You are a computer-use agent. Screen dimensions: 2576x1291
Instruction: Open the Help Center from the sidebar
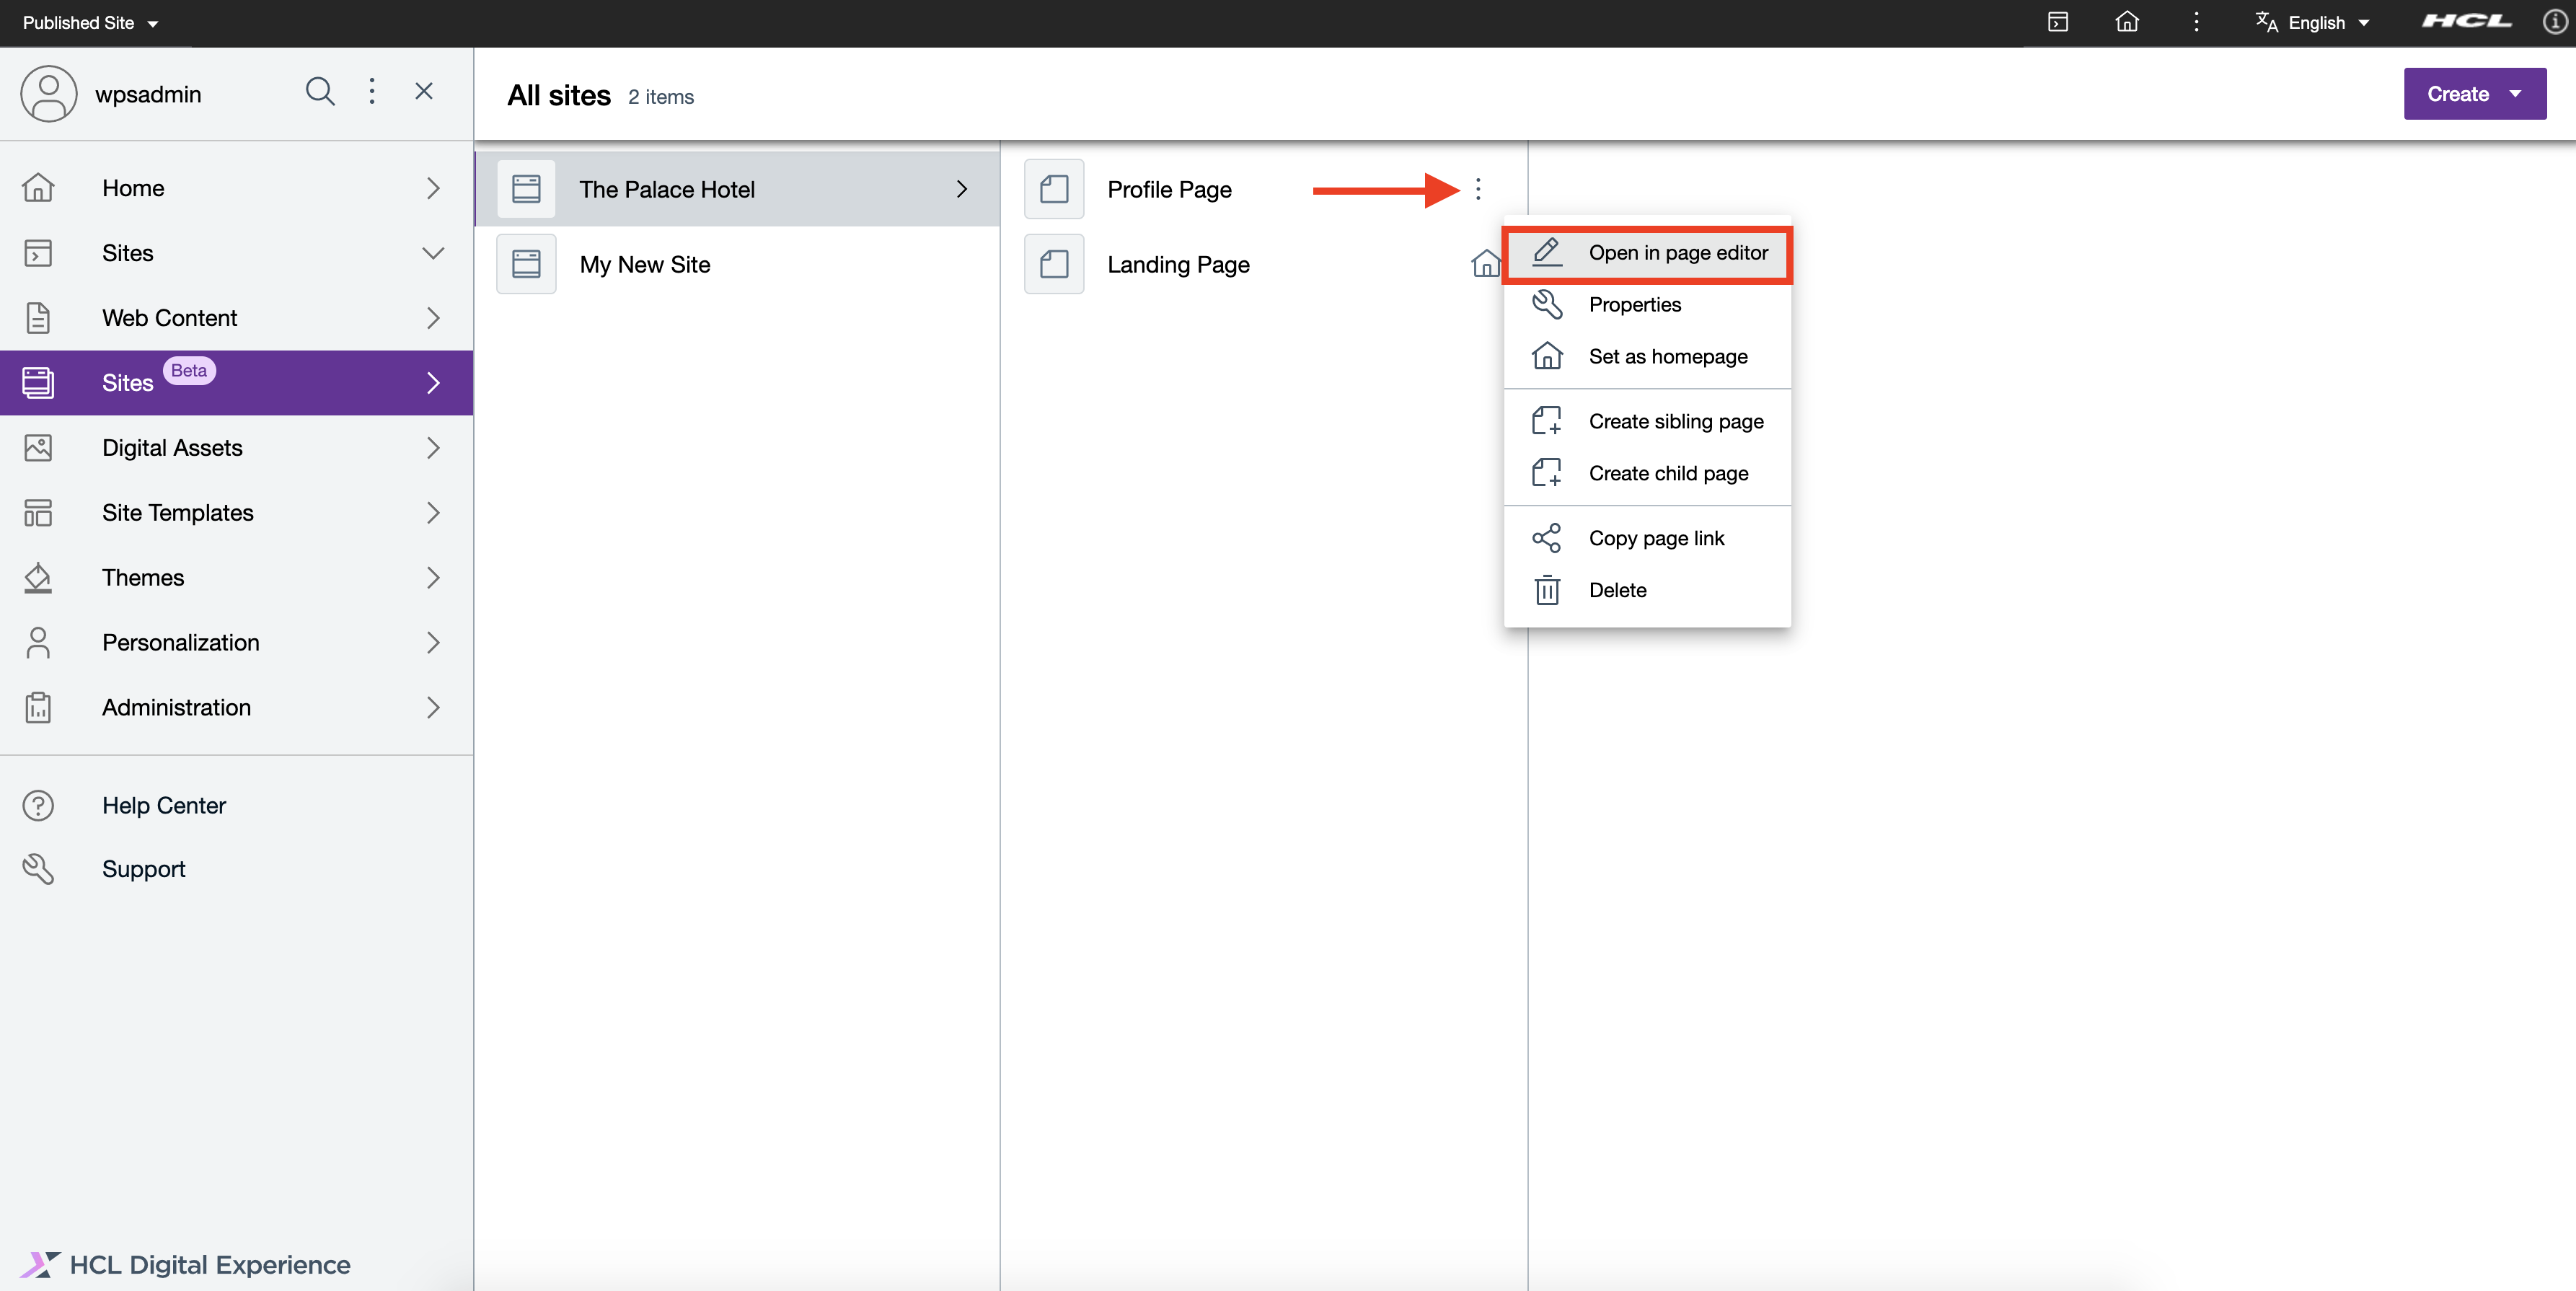[x=164, y=805]
